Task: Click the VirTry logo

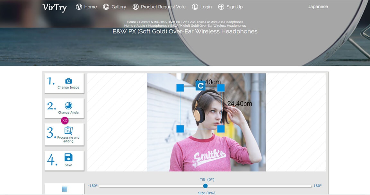Action: (x=55, y=8)
